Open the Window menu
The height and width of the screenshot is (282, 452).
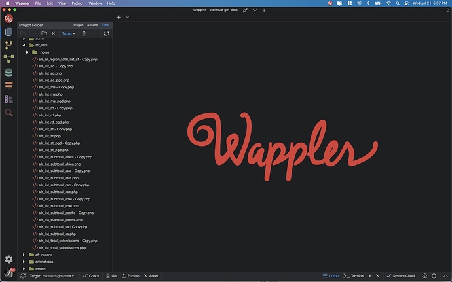tap(95, 3)
